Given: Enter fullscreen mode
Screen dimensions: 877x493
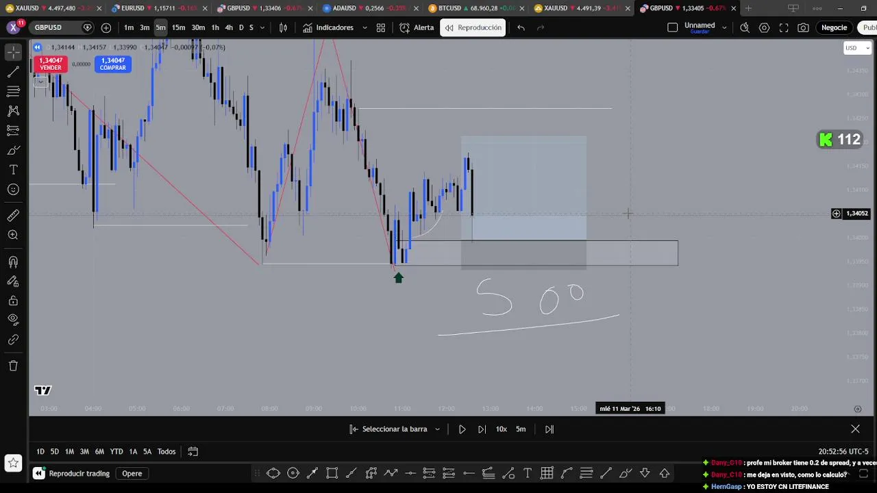Looking at the screenshot, I should point(784,27).
